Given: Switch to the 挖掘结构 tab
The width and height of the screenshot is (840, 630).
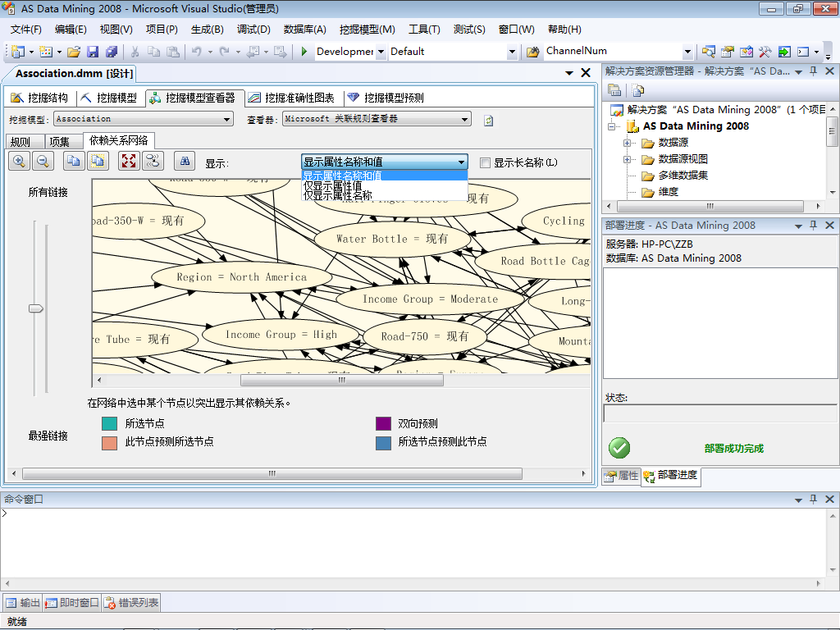Looking at the screenshot, I should point(40,98).
